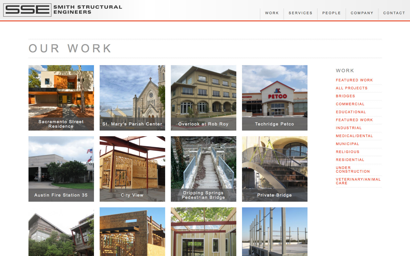Navigate to the Contact page
The width and height of the screenshot is (410, 256).
pos(394,13)
